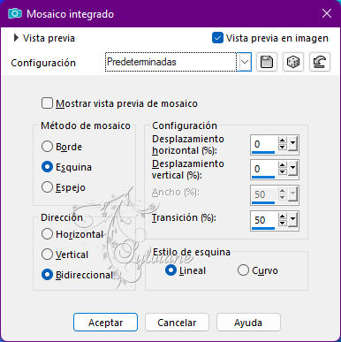Expand the Vista previa section
This screenshot has width=341, height=342.
16,38
